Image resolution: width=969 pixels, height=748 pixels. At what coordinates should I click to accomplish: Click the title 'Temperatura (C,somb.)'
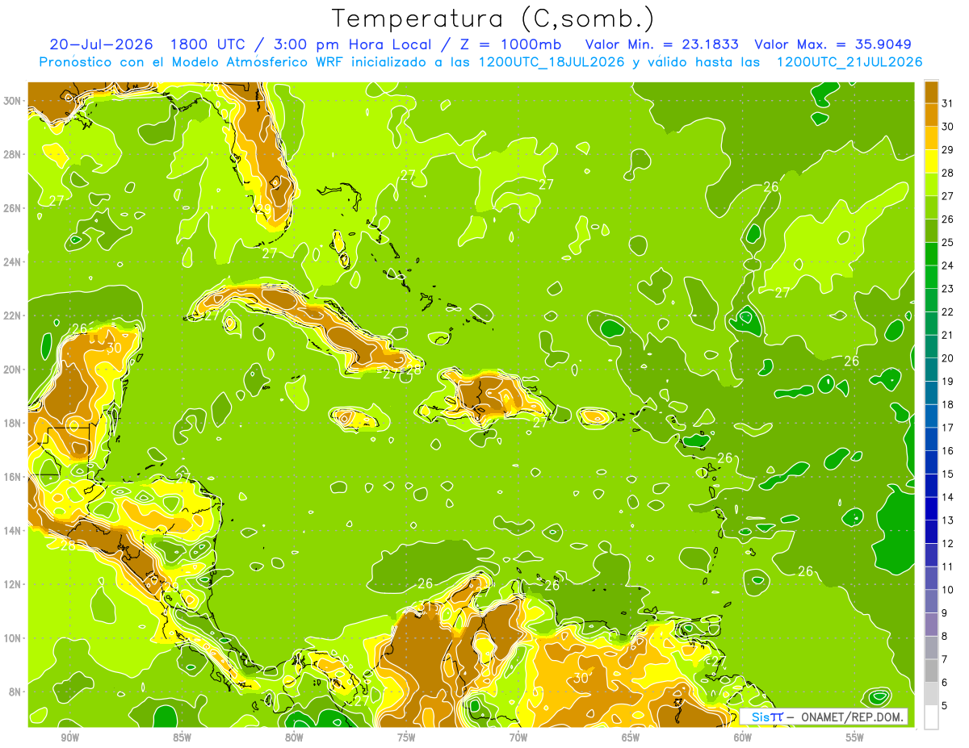point(493,19)
